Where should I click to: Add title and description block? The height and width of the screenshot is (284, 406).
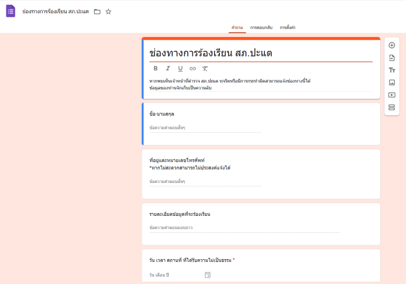click(392, 70)
